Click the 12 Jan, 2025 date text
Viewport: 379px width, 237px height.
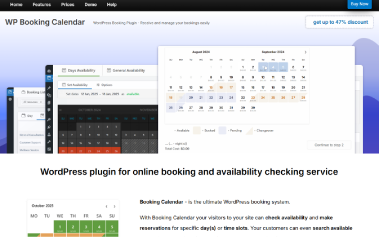pos(89,94)
